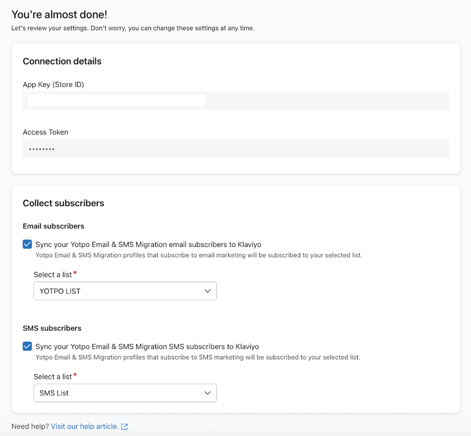Click the Connection details heading
Screen dimensions: 471x436
[62, 61]
